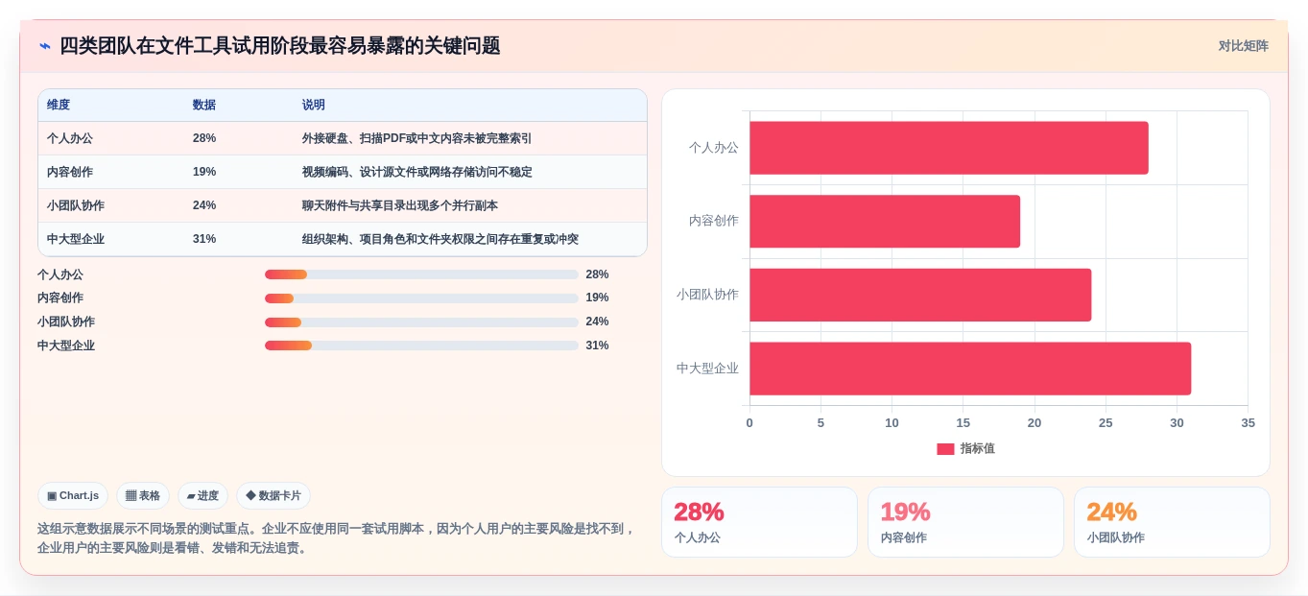Click the 24% cell in the table
Screen dimensions: 1308x596
(x=204, y=205)
